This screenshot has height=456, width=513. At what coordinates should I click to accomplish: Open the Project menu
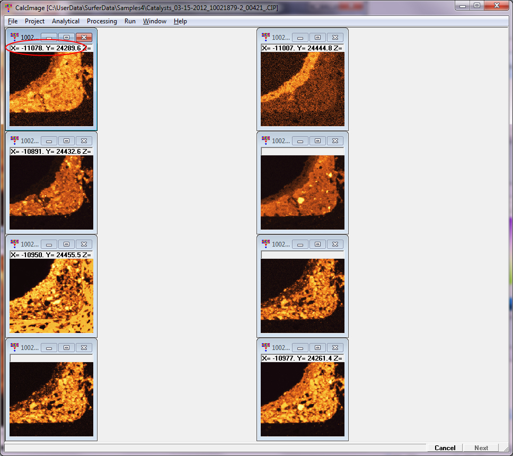34,21
